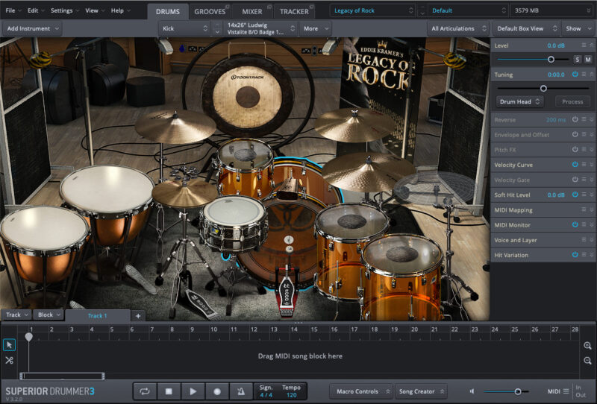Switch to the GROOVES tab
Screen dimensions: 597x404
point(210,11)
